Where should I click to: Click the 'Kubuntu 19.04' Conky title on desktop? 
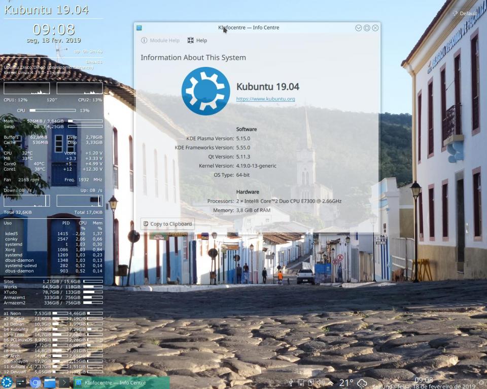47,10
